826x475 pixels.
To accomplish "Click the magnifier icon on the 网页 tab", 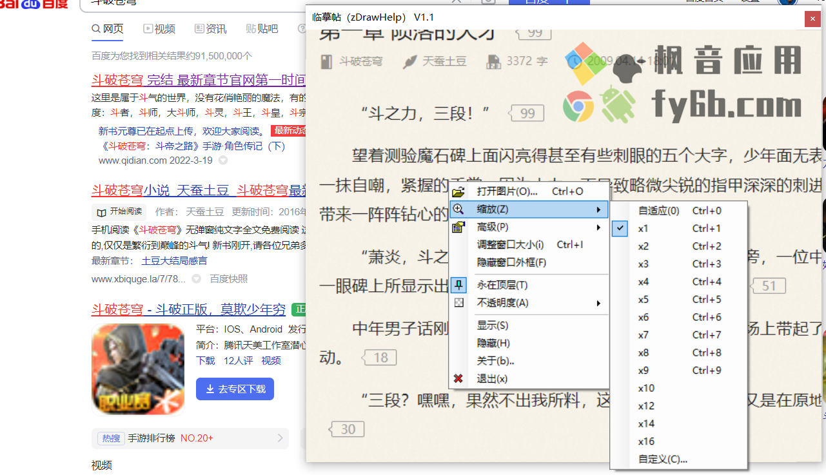I will [96, 28].
